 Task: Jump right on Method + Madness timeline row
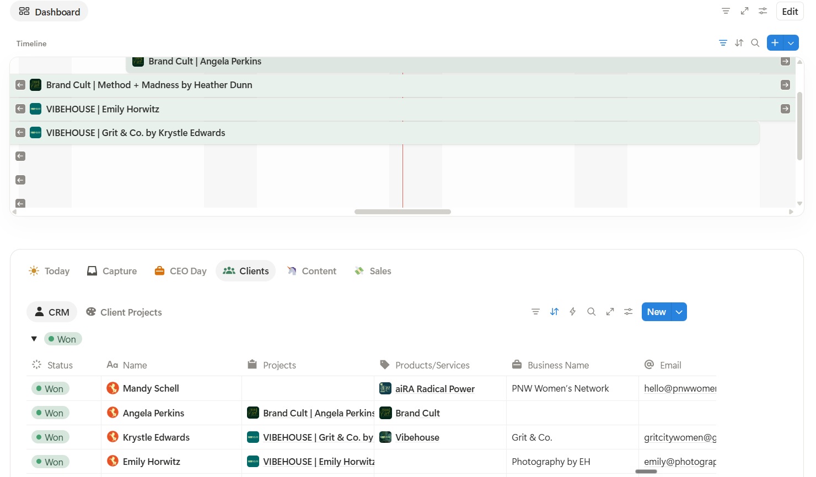click(785, 85)
